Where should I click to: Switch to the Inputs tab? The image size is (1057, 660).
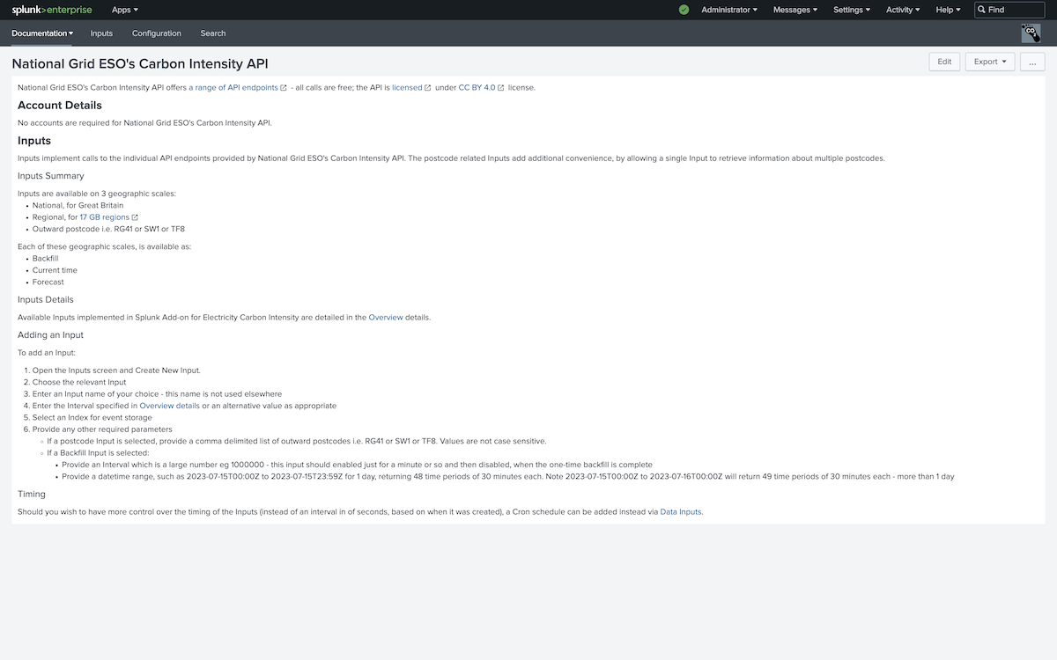click(101, 33)
